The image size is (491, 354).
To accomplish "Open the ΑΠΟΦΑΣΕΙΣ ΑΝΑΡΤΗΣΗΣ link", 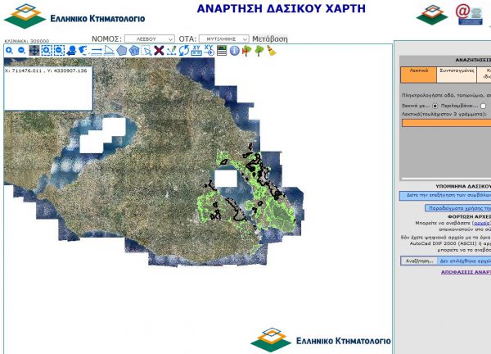I will pyautogui.click(x=466, y=270).
